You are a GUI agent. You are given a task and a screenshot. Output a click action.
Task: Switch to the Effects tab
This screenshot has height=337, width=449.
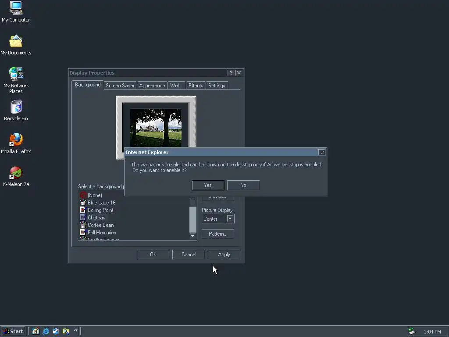(196, 86)
